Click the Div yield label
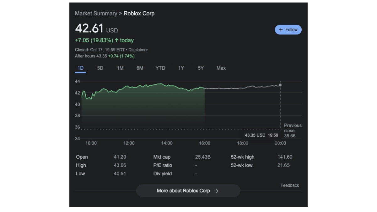The width and height of the screenshot is (377, 212). [x=163, y=174]
